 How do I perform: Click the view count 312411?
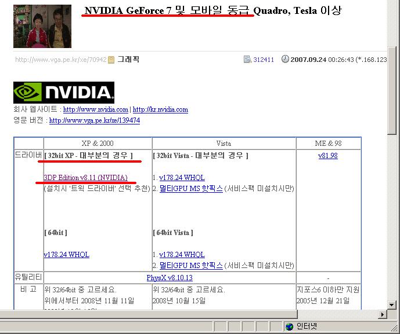pos(264,60)
